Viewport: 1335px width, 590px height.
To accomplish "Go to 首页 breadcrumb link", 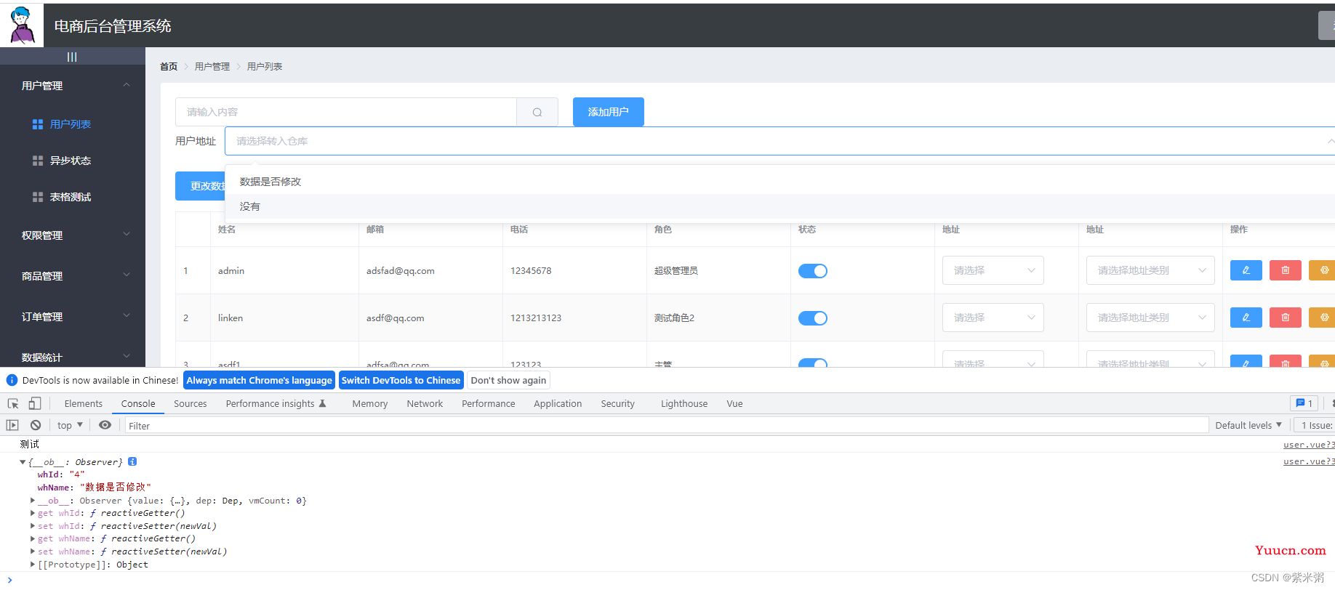I will point(169,66).
